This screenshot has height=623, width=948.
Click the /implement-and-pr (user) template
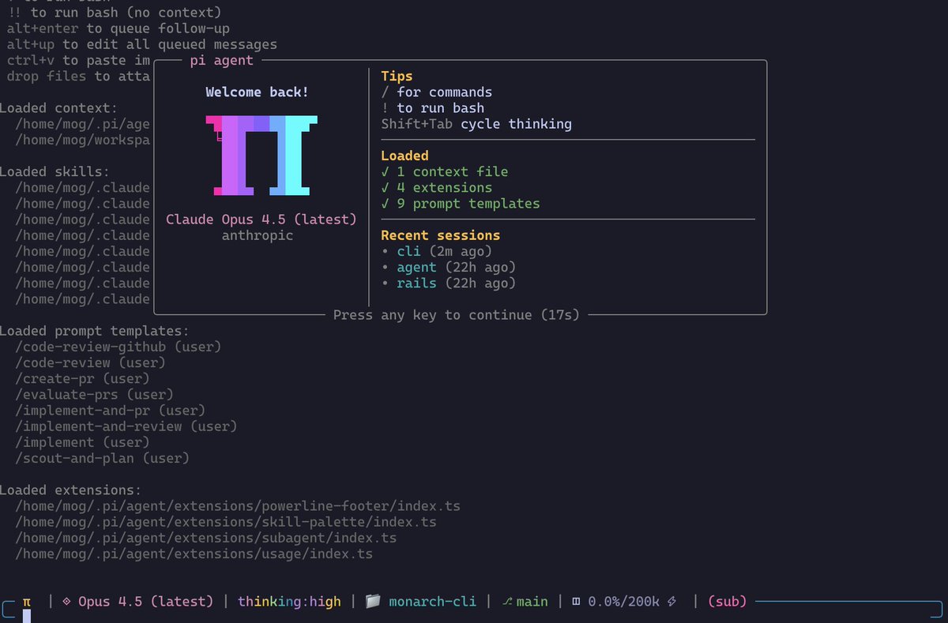[110, 411]
